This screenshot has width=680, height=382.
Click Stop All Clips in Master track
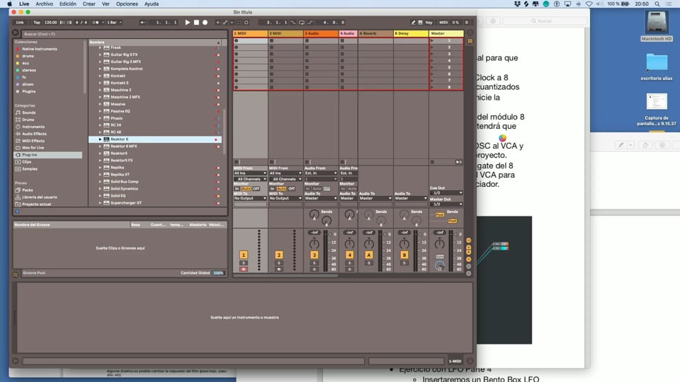pyautogui.click(x=432, y=162)
